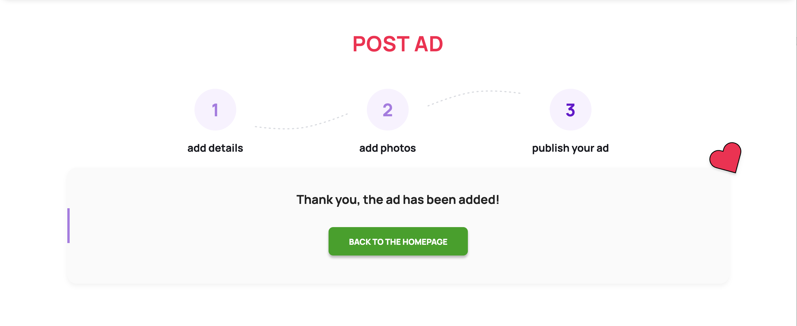The width and height of the screenshot is (797, 326).
Task: Click the dark purple number 3
Action: 570,110
